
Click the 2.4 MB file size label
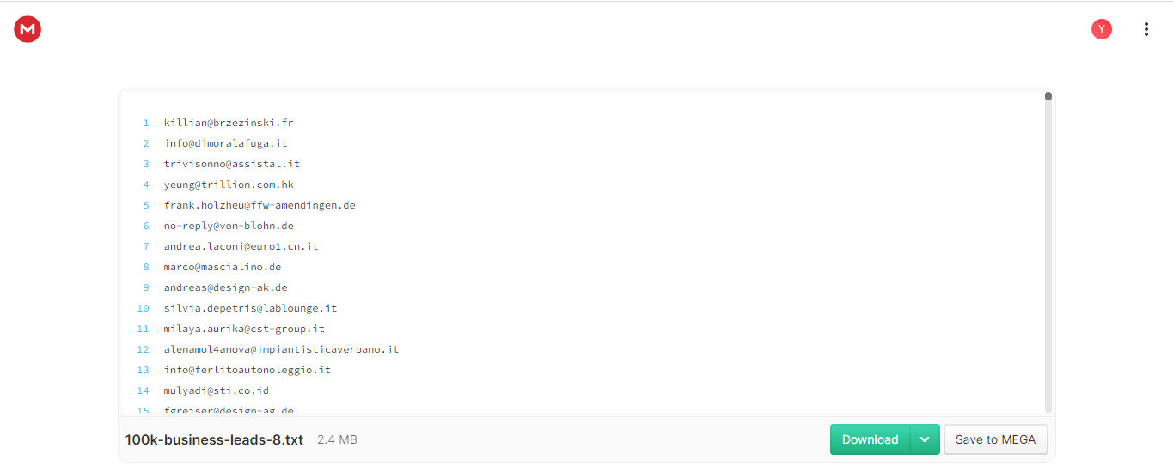click(x=337, y=439)
